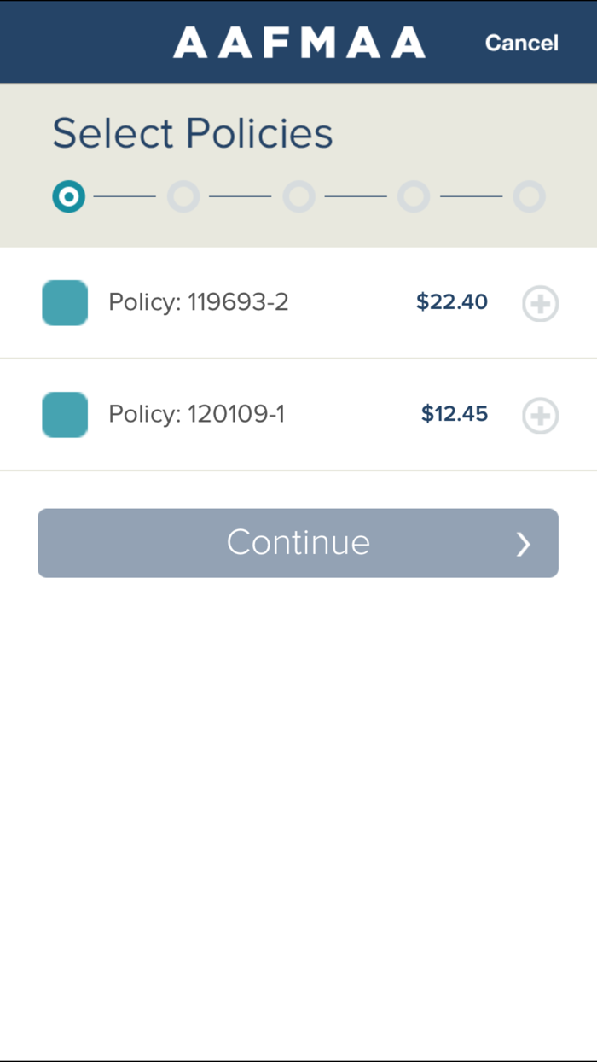Image resolution: width=597 pixels, height=1062 pixels.
Task: Click the Policy: 119693-2 label
Action: tap(198, 302)
